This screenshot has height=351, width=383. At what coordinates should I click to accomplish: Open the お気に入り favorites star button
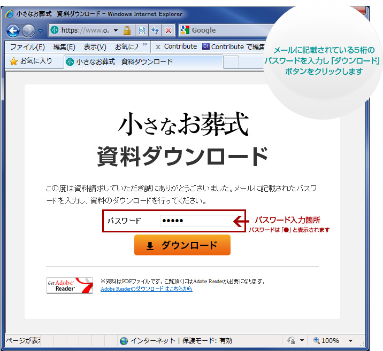31,61
